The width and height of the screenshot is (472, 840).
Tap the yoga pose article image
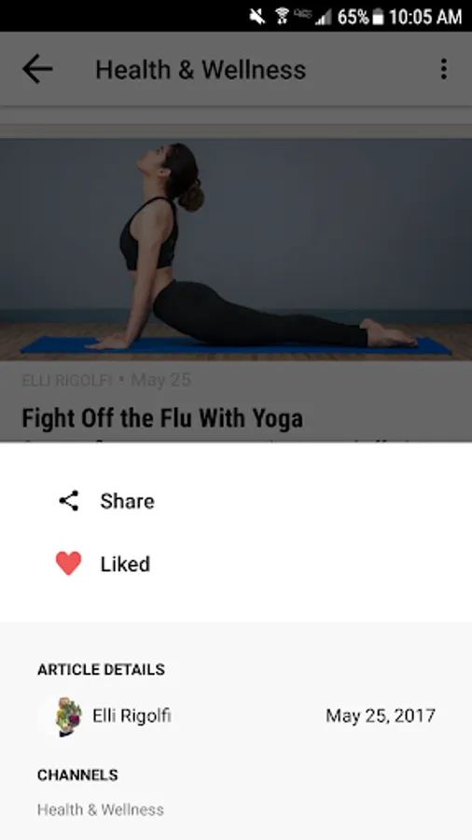[x=236, y=250]
